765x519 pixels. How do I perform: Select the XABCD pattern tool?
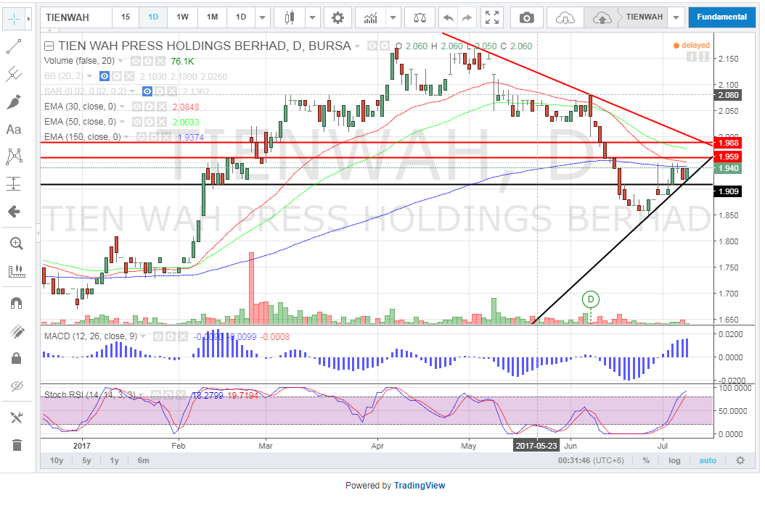pyautogui.click(x=14, y=157)
